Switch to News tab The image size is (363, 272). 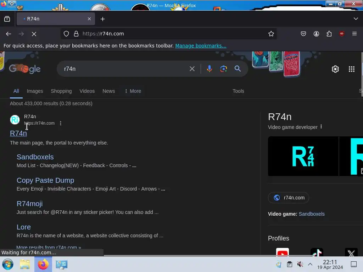click(108, 91)
